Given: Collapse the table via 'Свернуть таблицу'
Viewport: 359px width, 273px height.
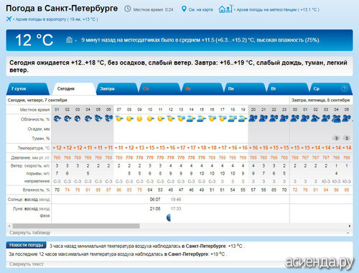Looking at the screenshot, I should 29,233.
